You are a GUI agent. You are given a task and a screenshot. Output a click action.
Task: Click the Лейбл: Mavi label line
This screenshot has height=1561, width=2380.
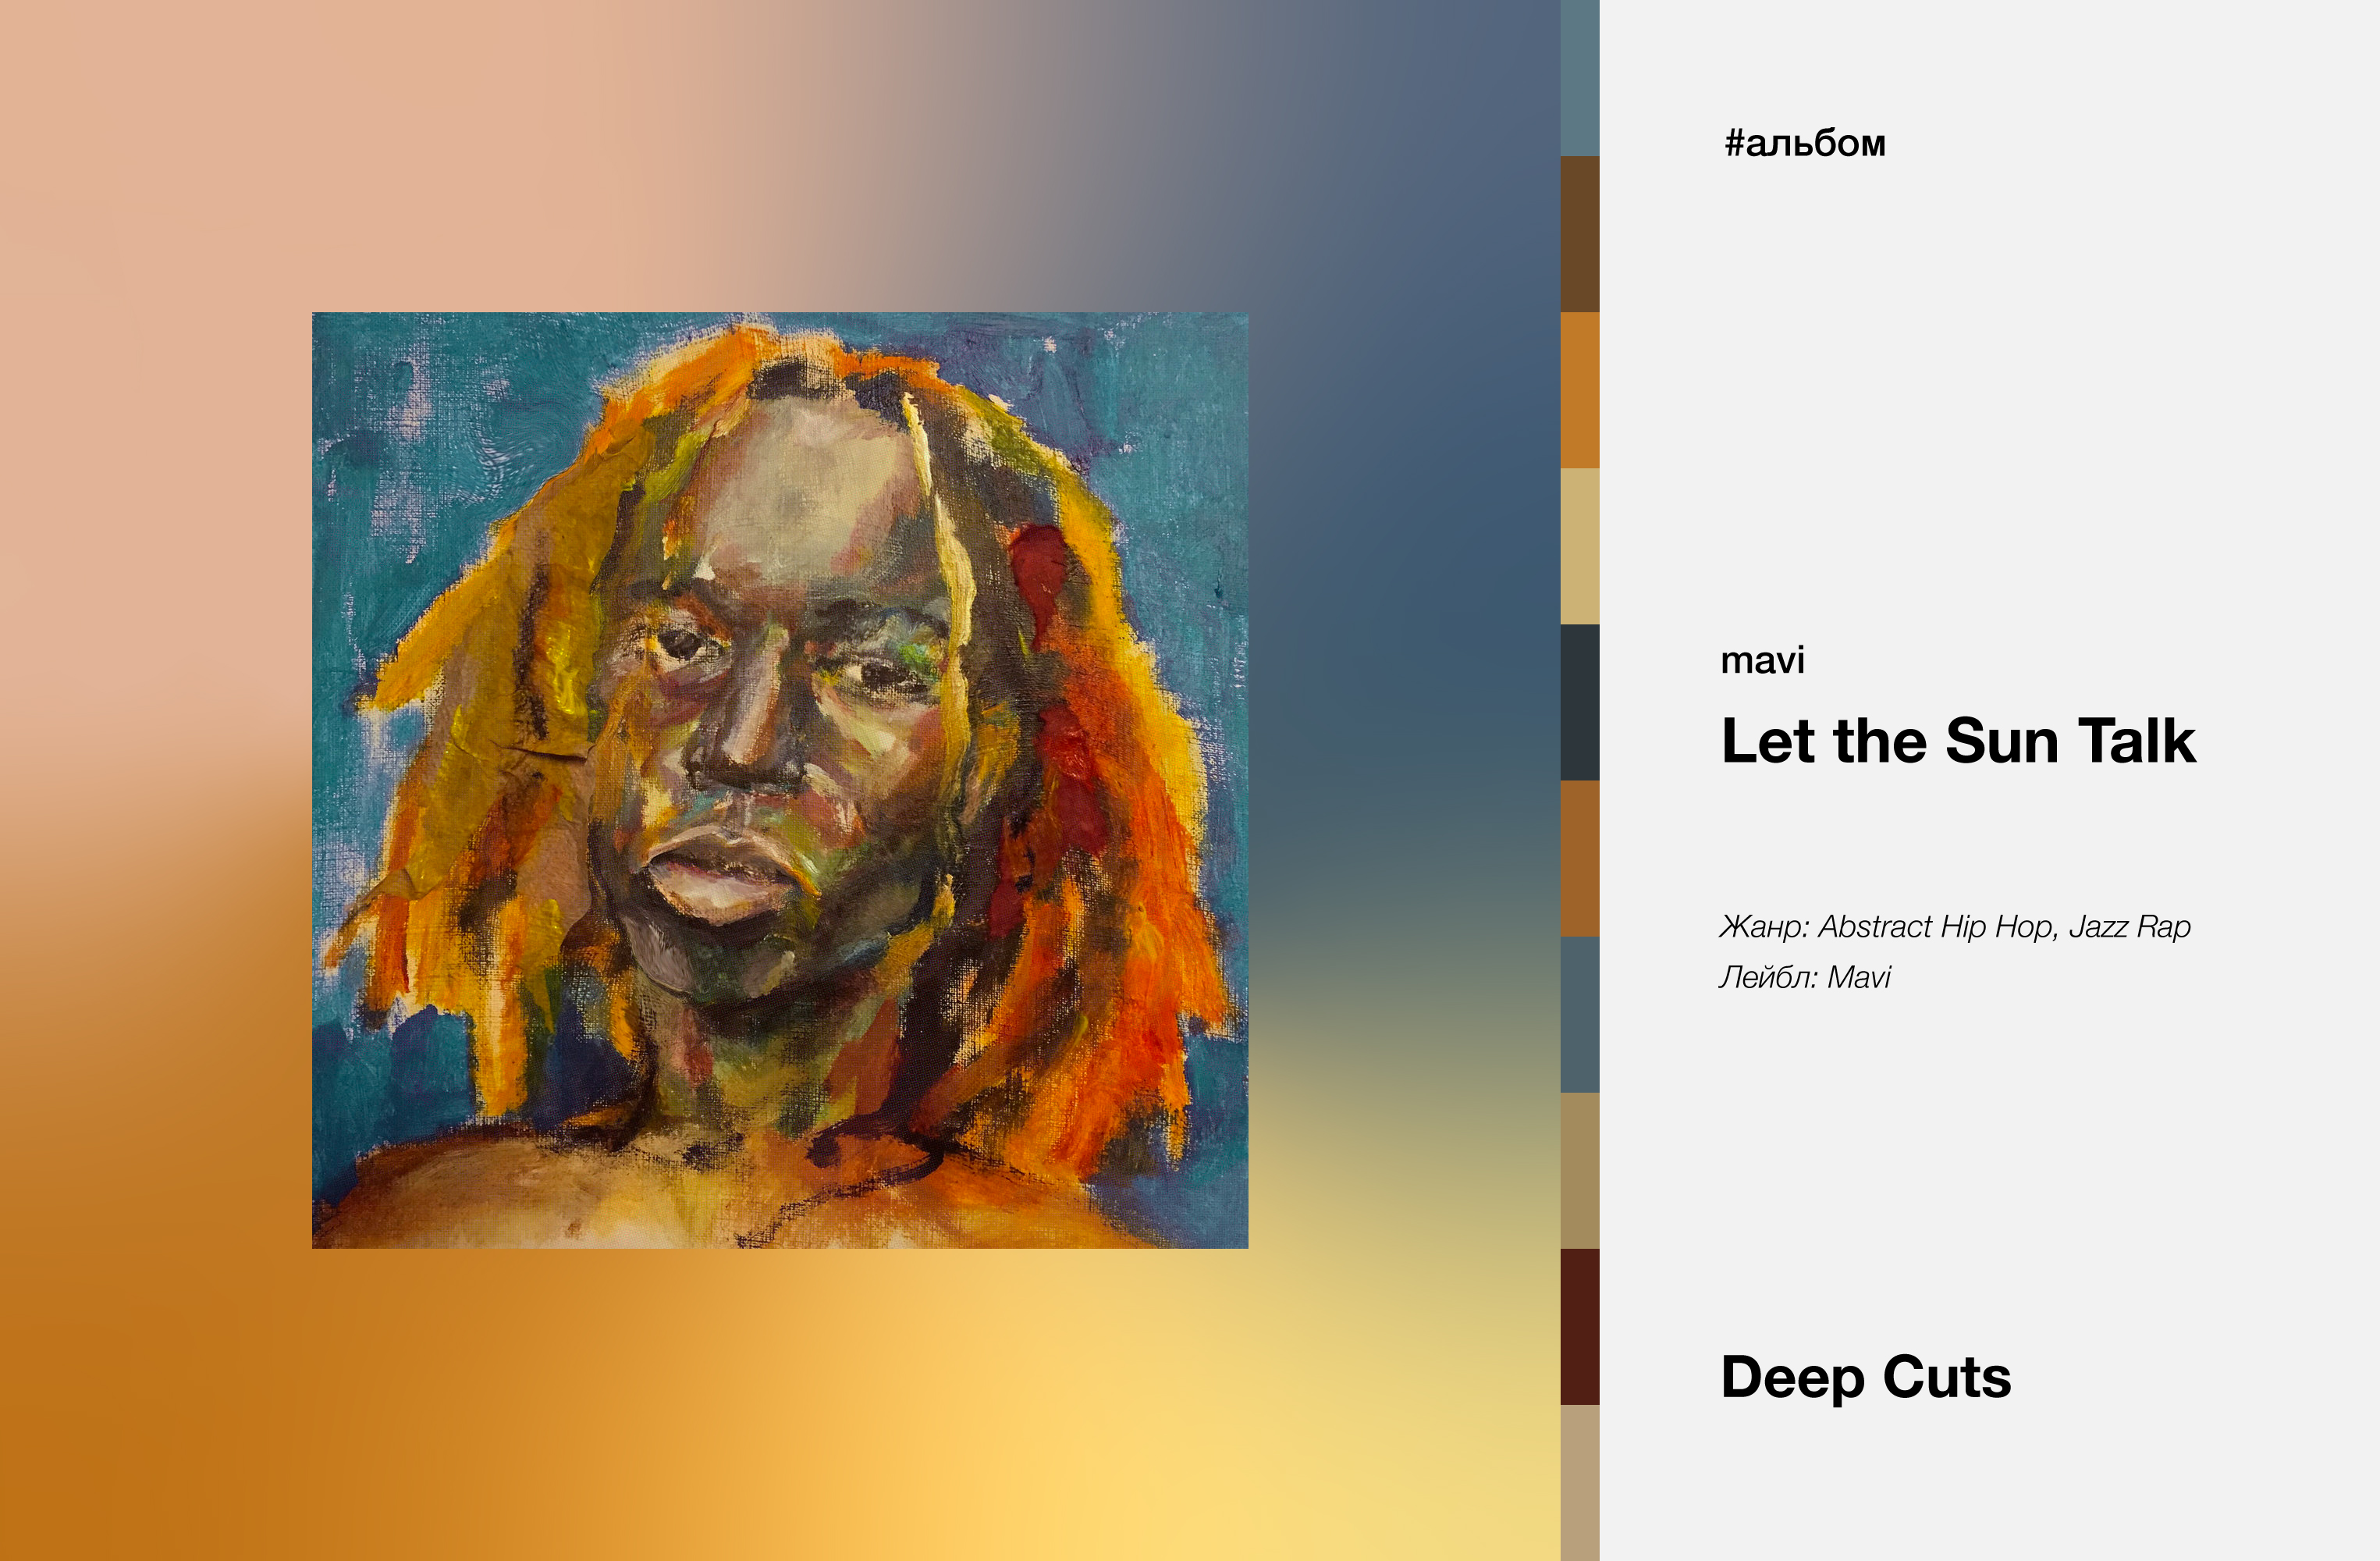(1805, 977)
